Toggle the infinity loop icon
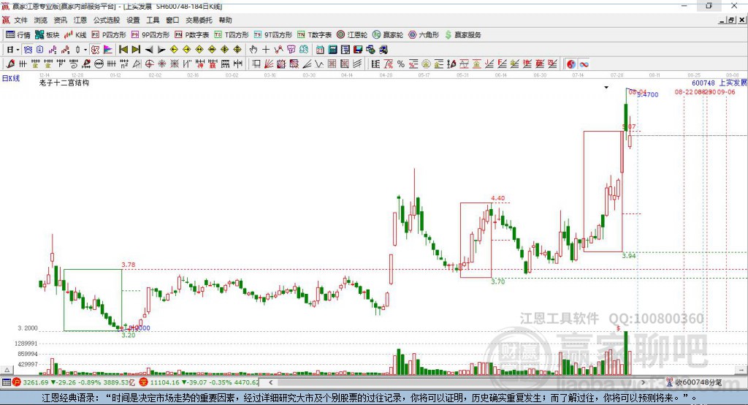Screen dimensions: 748x405 tap(584, 64)
